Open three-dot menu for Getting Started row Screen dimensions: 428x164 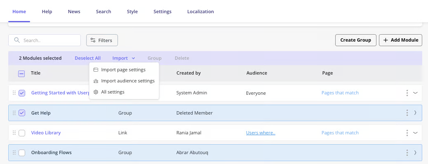(x=407, y=93)
